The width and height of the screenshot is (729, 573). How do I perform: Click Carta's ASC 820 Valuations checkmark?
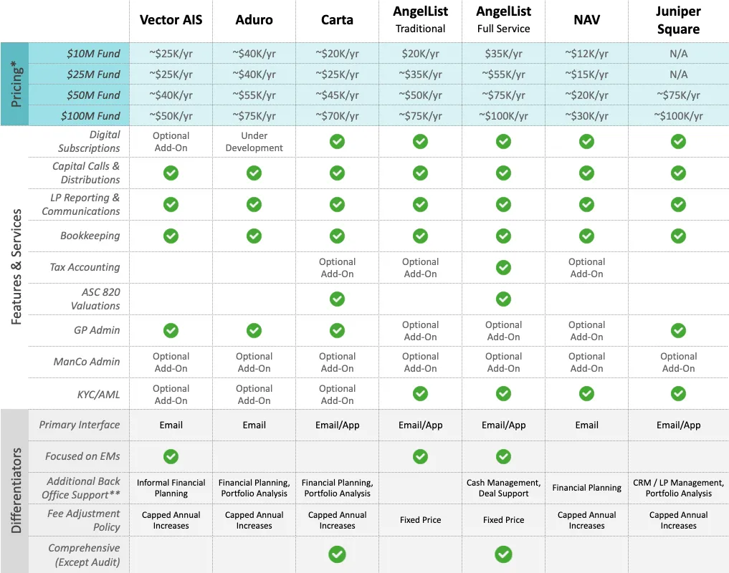coord(337,299)
